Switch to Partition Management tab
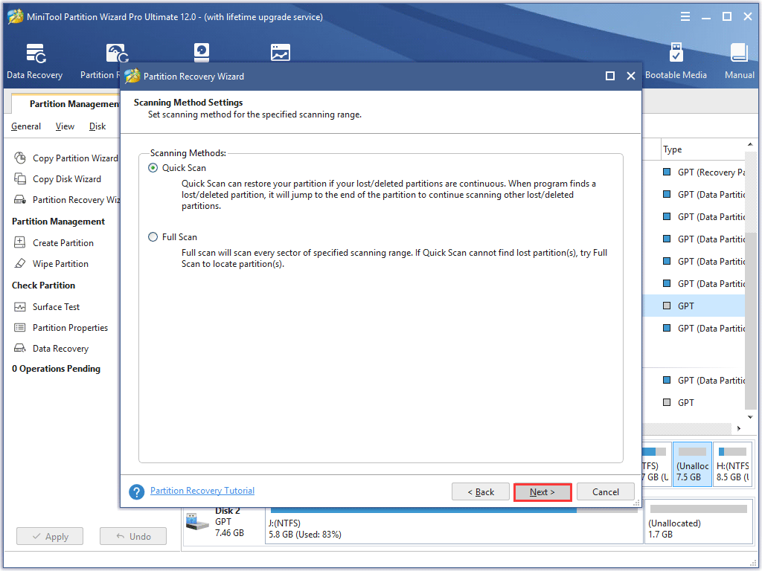This screenshot has width=762, height=571. (65, 103)
